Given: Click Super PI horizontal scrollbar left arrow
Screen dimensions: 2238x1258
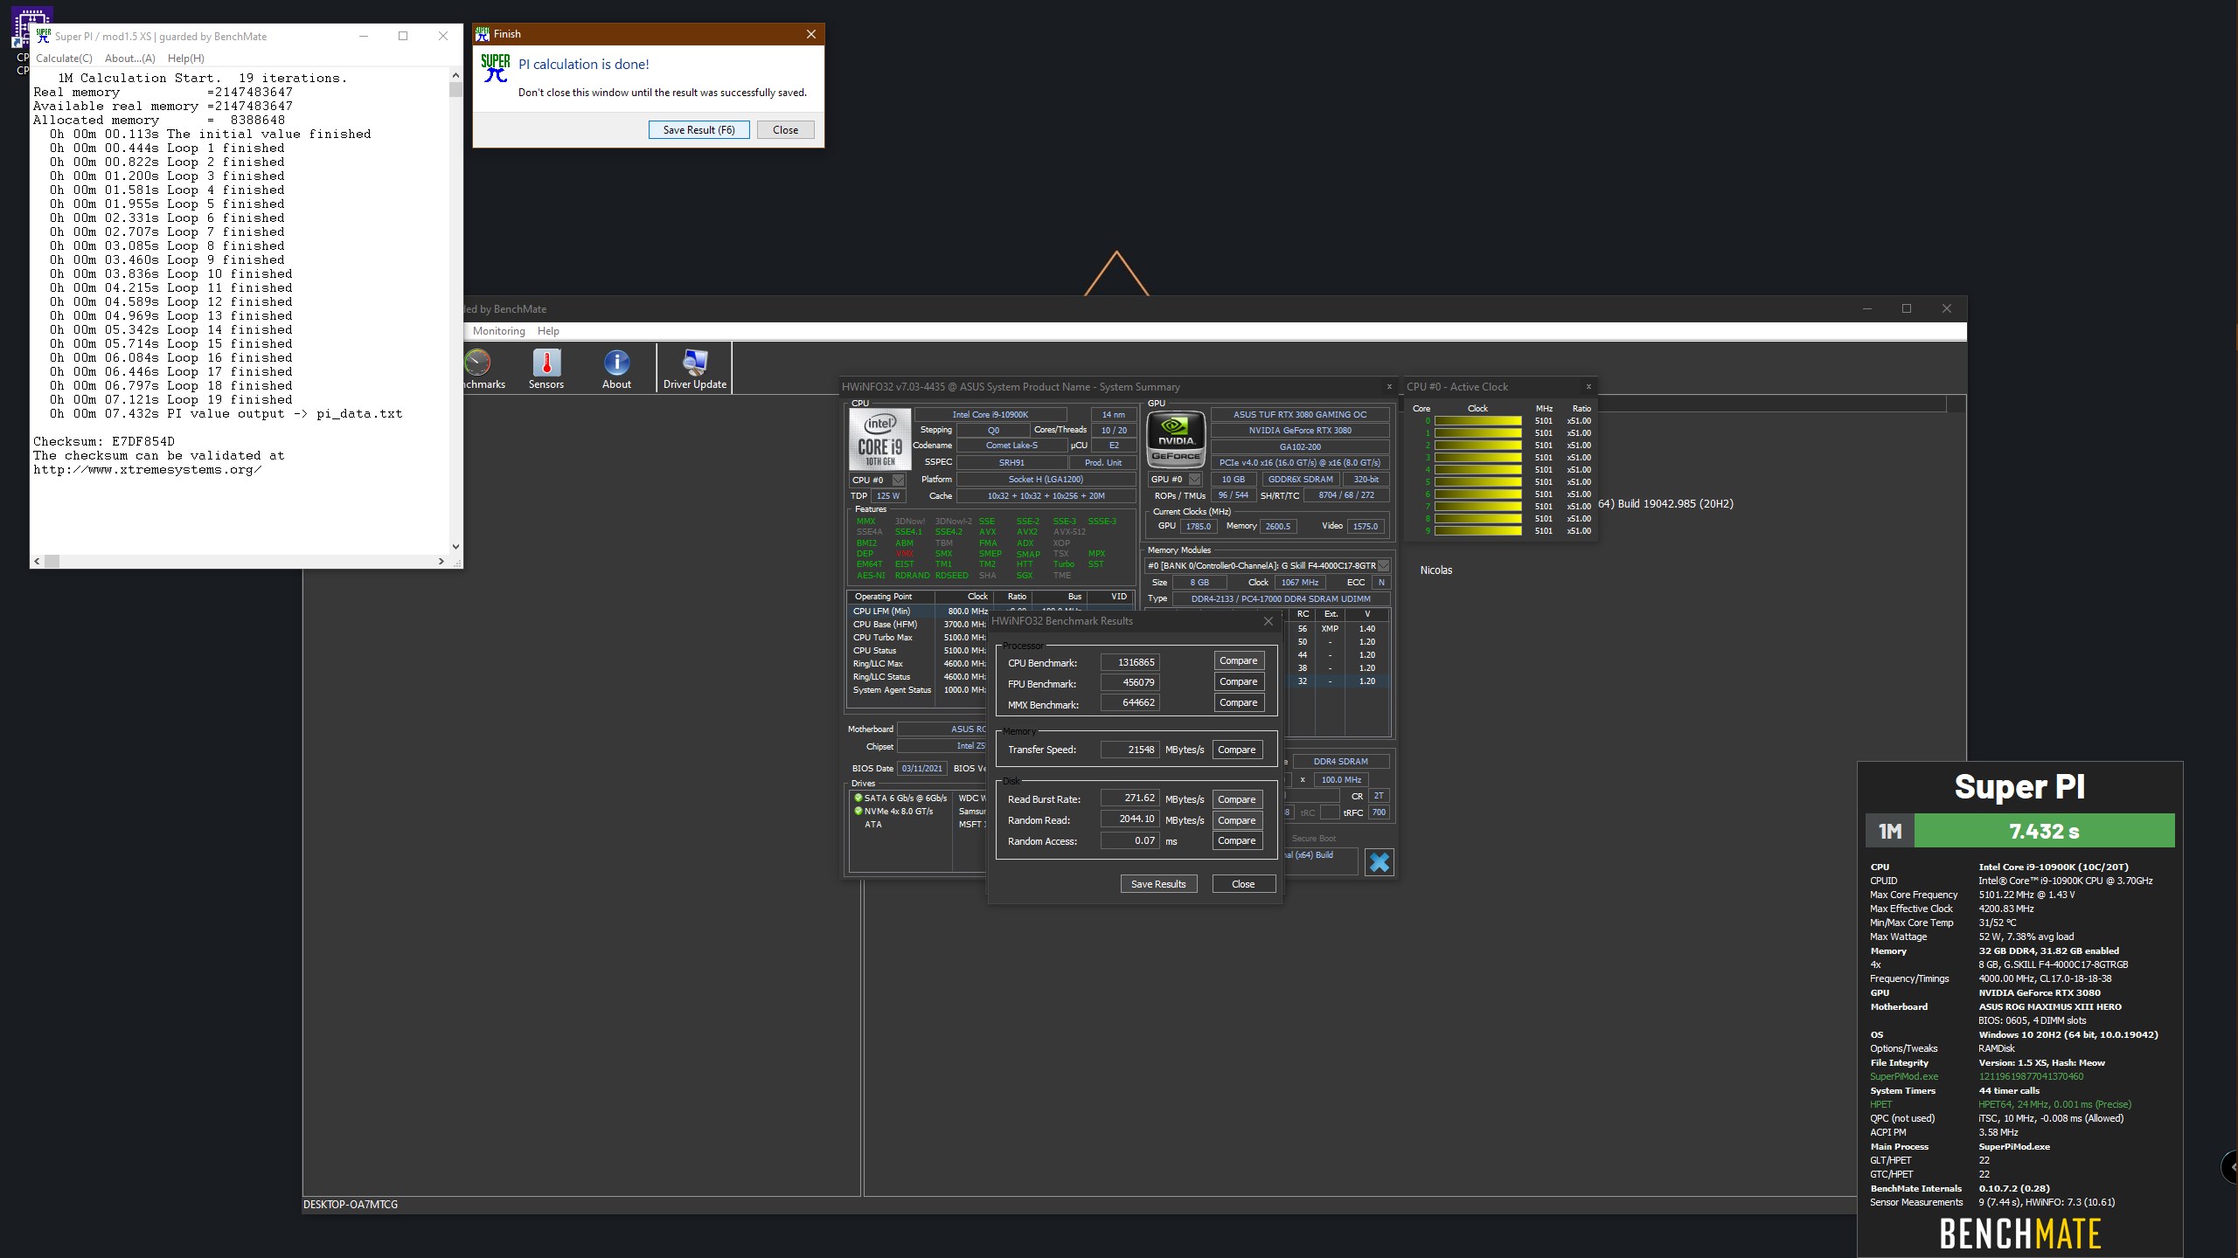Looking at the screenshot, I should coord(37,561).
